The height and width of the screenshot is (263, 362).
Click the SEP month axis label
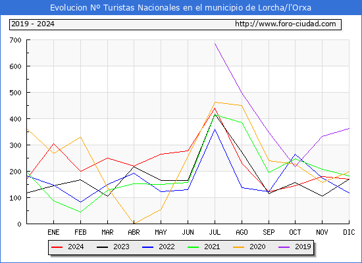[269, 232]
